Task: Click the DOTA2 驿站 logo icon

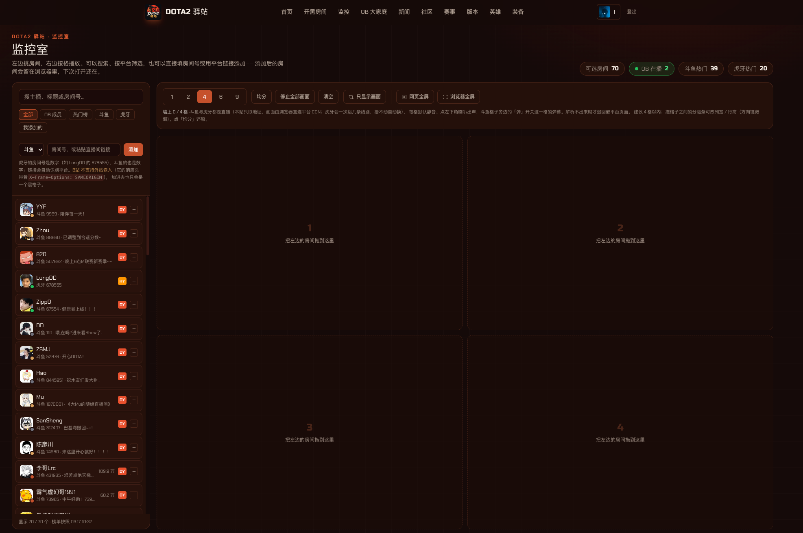Action: (x=153, y=12)
